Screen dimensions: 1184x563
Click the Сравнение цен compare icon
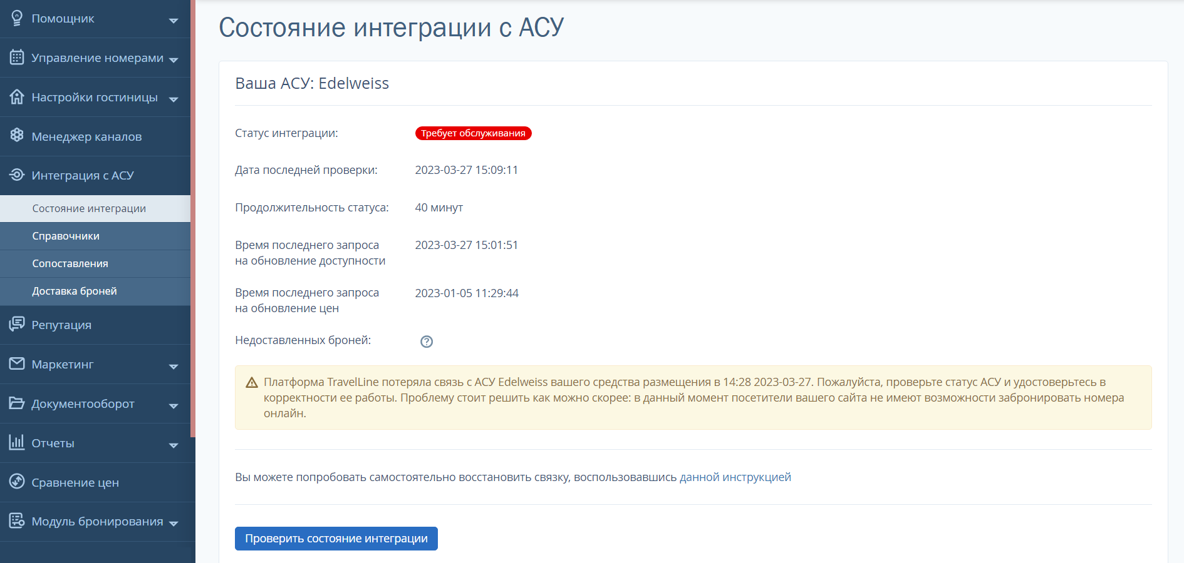[x=17, y=482]
